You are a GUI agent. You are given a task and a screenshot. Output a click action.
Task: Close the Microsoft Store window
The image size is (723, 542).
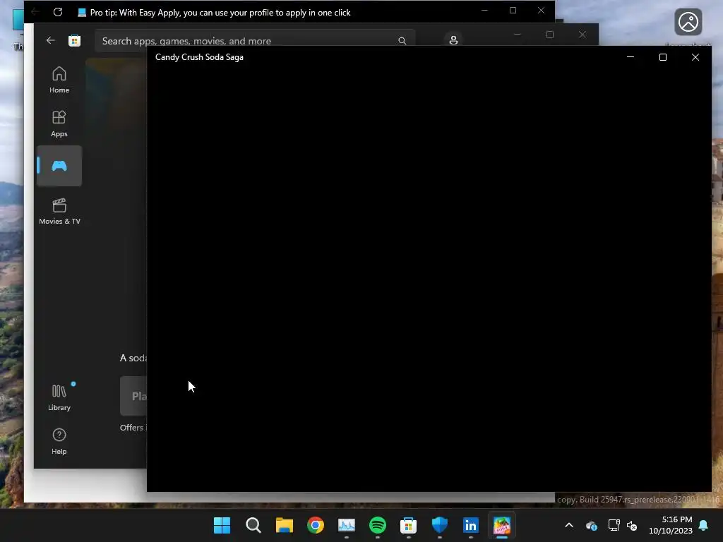[x=582, y=35]
